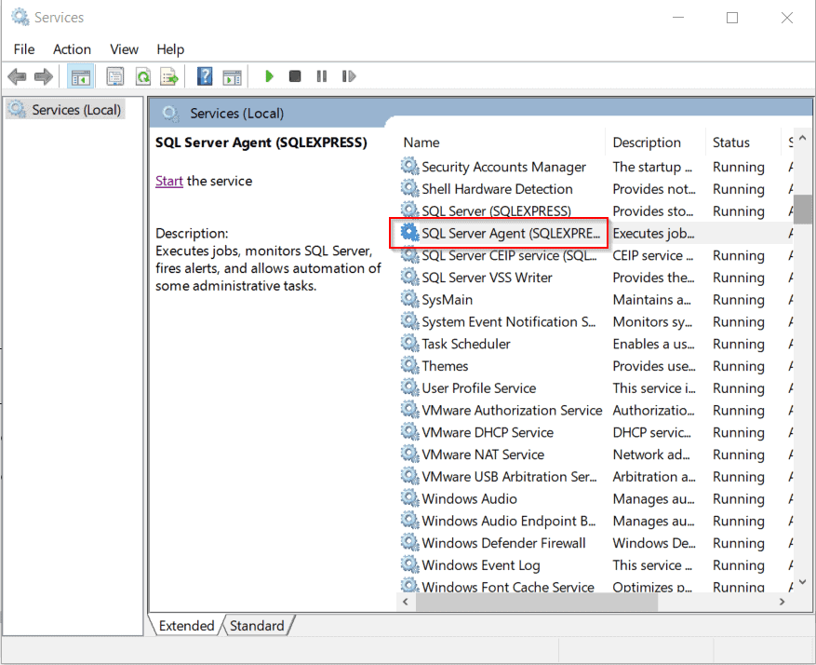
Task: Pause the service using the pause icon
Action: [x=321, y=75]
